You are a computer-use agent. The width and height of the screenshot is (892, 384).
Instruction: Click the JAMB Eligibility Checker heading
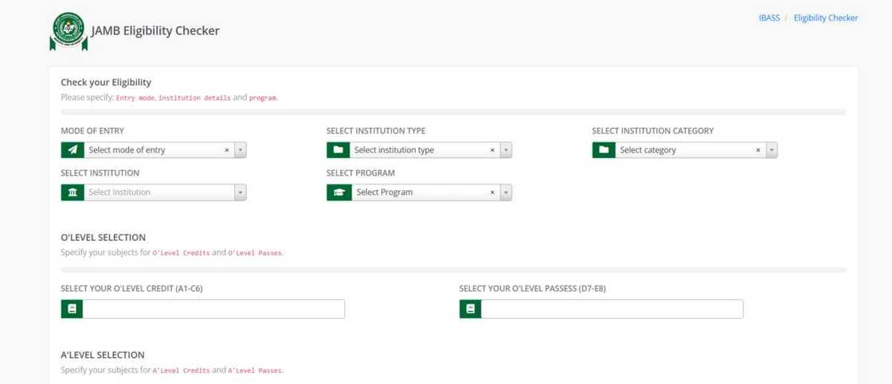pyautogui.click(x=155, y=31)
